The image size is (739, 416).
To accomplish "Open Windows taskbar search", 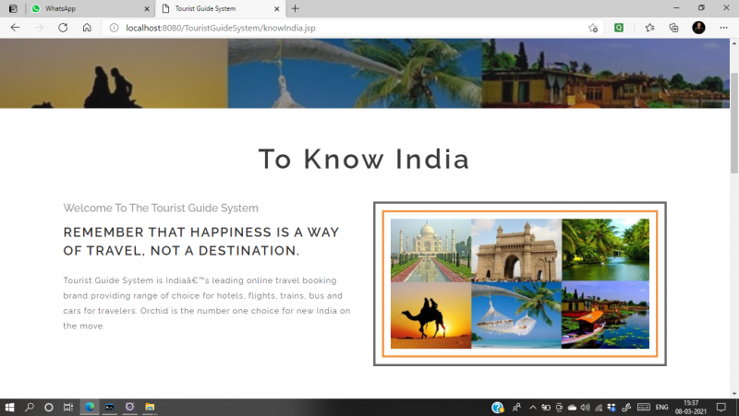I will click(30, 407).
